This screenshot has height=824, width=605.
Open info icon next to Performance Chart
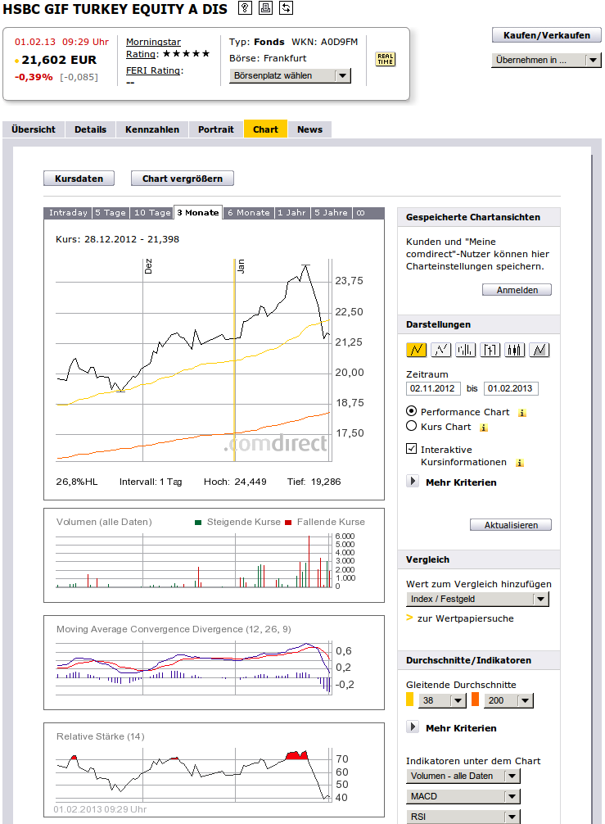pyautogui.click(x=522, y=413)
